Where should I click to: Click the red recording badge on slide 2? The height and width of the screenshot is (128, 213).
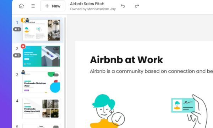point(23,46)
